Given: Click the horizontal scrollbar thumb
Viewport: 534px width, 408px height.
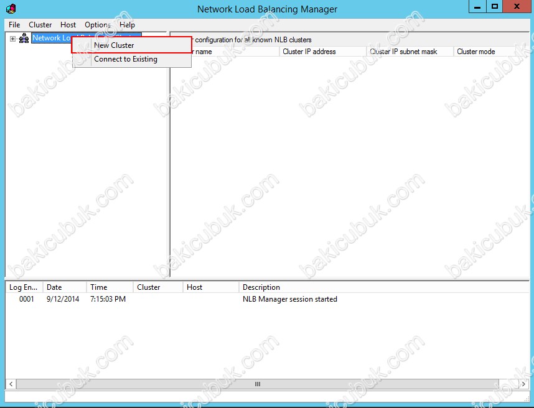Looking at the screenshot, I should pyautogui.click(x=258, y=384).
